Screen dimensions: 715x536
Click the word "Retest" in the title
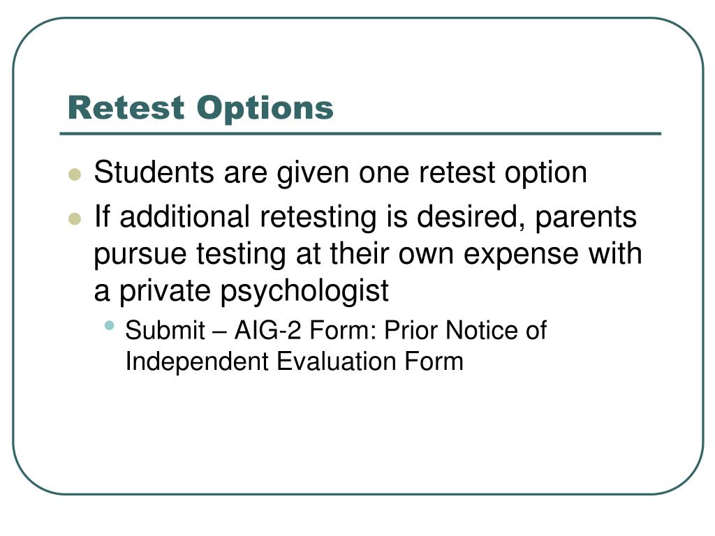(x=126, y=107)
